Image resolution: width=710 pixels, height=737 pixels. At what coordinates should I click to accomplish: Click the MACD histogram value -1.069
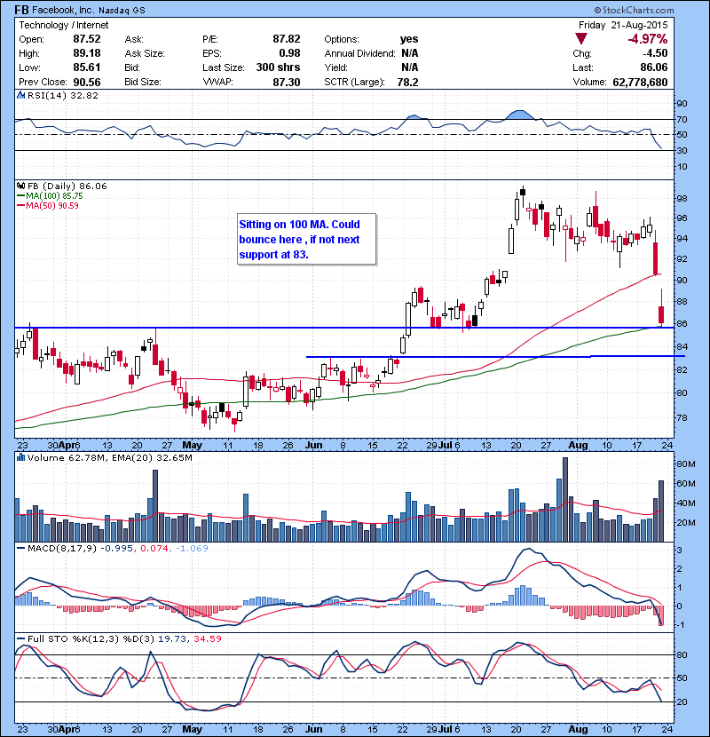tap(192, 548)
